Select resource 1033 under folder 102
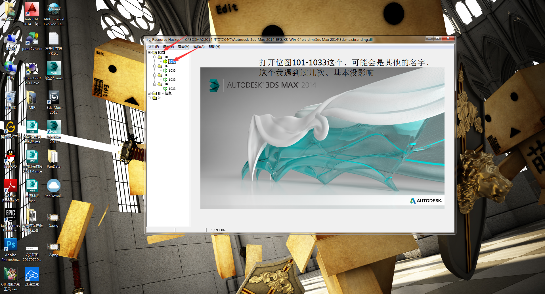The height and width of the screenshot is (294, 545). (x=172, y=71)
